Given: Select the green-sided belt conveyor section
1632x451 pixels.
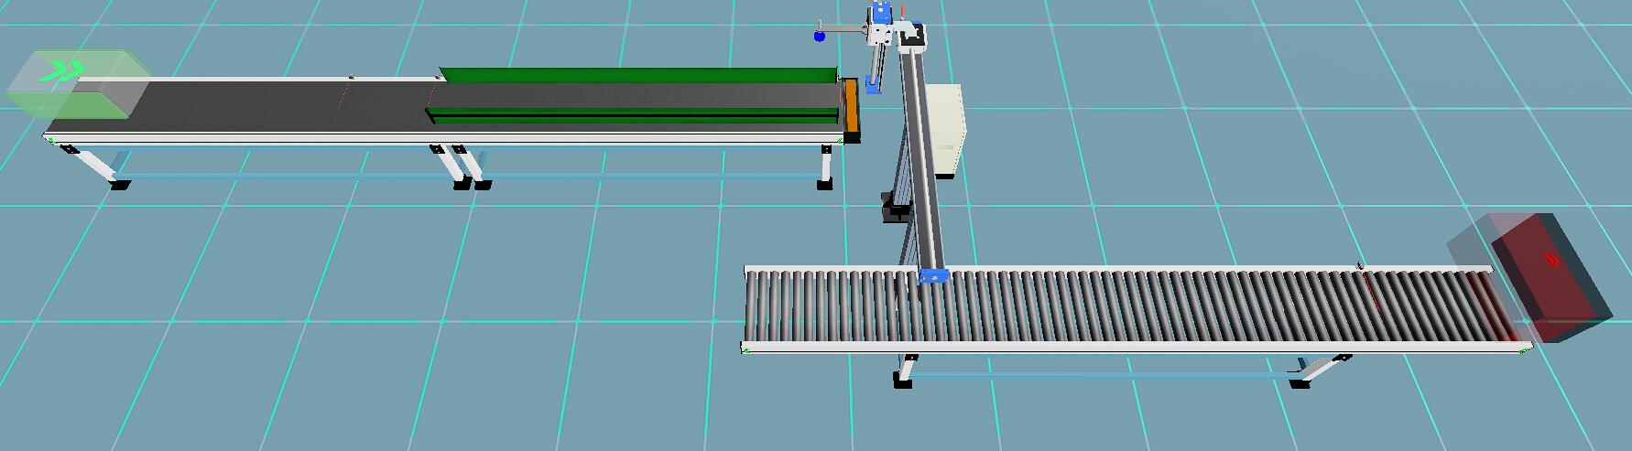Looking at the screenshot, I should coord(632,96).
